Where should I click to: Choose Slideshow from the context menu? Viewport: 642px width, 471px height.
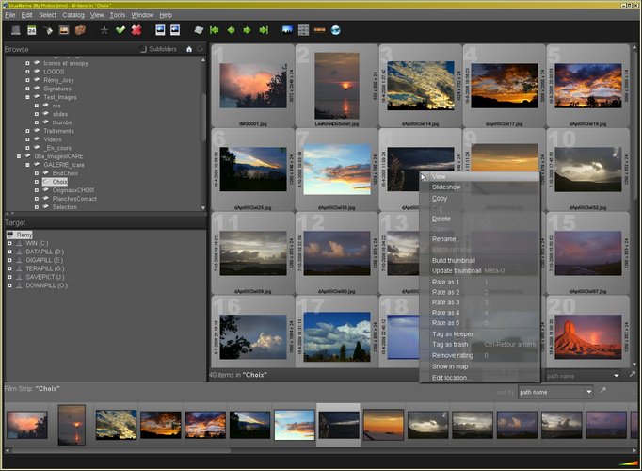pyautogui.click(x=446, y=187)
